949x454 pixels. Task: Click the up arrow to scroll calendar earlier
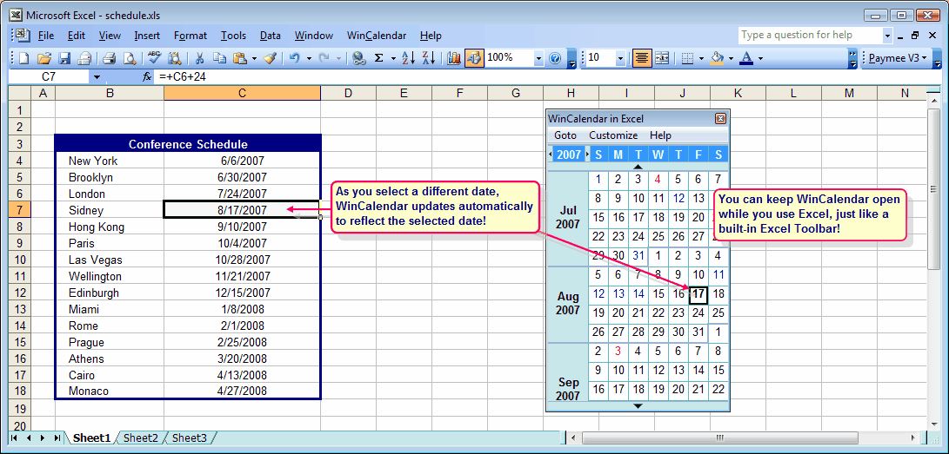tap(638, 166)
